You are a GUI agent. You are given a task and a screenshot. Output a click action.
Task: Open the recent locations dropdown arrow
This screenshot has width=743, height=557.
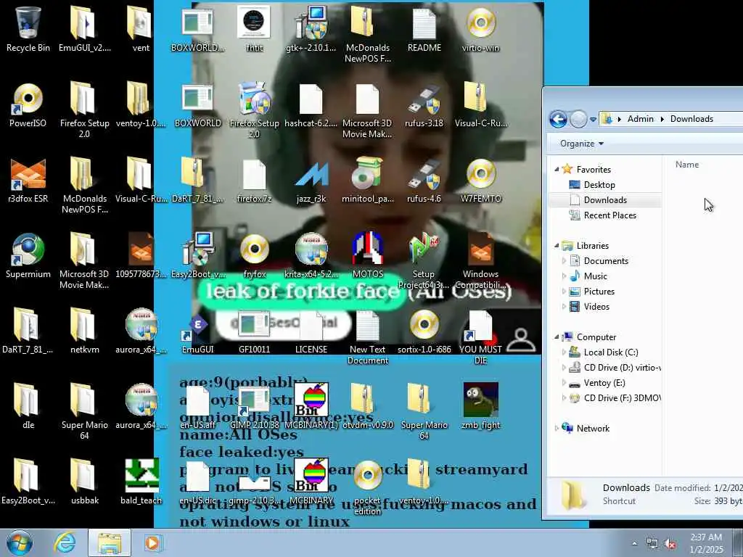pyautogui.click(x=593, y=120)
